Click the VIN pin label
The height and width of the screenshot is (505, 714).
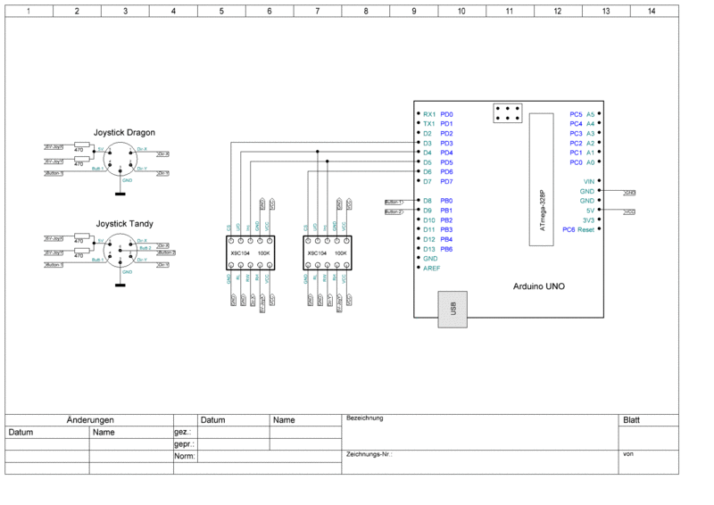tap(589, 181)
